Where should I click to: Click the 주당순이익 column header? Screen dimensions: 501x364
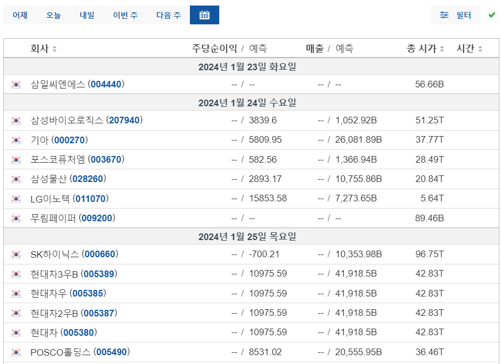click(x=214, y=49)
